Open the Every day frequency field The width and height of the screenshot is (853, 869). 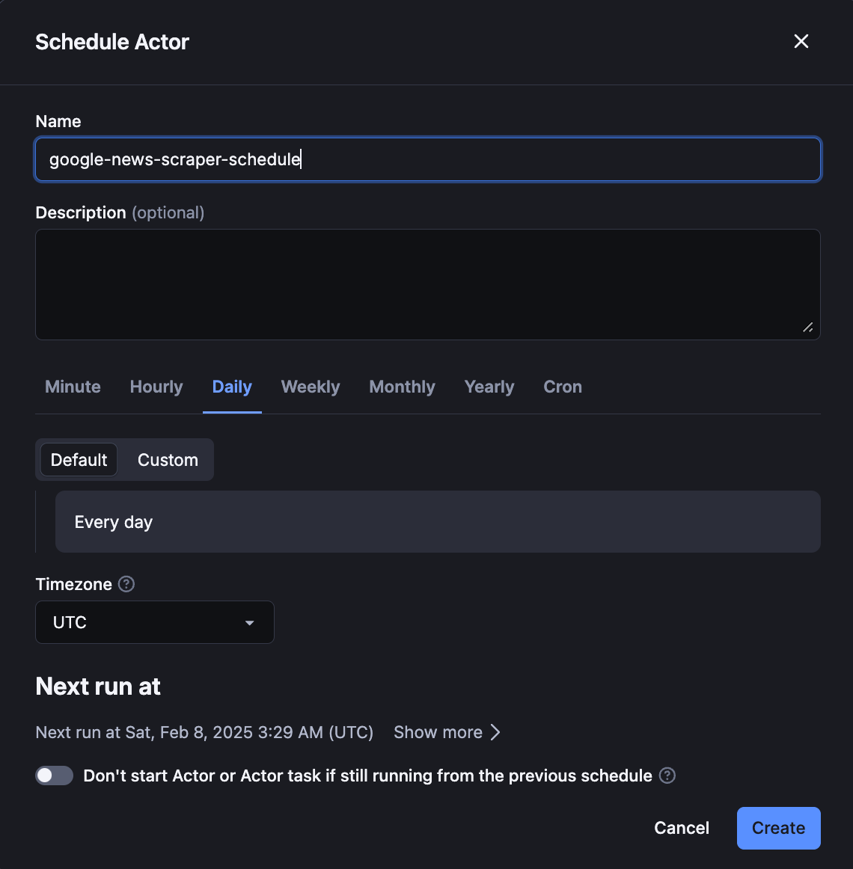click(438, 521)
